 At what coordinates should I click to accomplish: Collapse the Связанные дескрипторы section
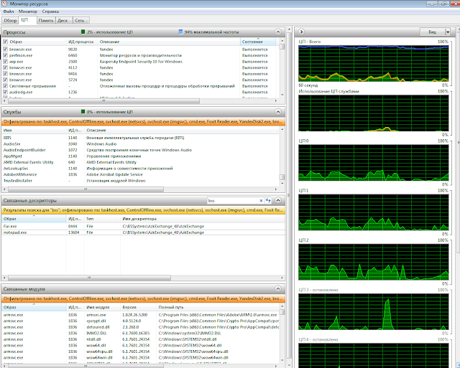click(x=278, y=200)
